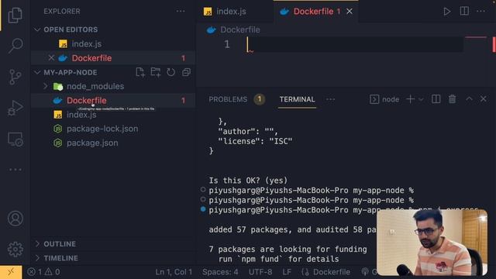Select the Terminal panel tab
The image size is (496, 279).
click(297, 99)
